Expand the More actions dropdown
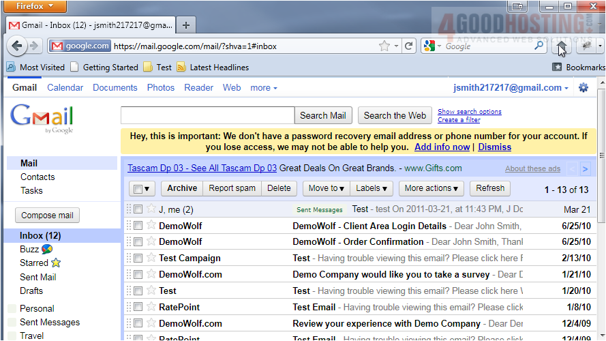 431,188
